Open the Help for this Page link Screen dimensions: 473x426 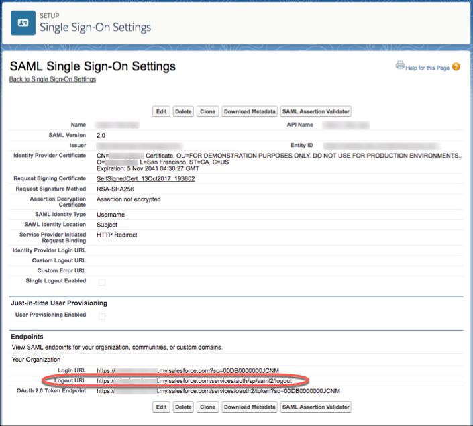(427, 68)
